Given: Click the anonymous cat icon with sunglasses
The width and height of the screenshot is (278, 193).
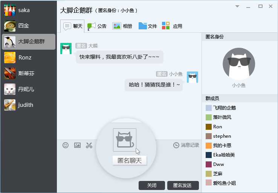Looking at the screenshot, I should pos(125,140).
